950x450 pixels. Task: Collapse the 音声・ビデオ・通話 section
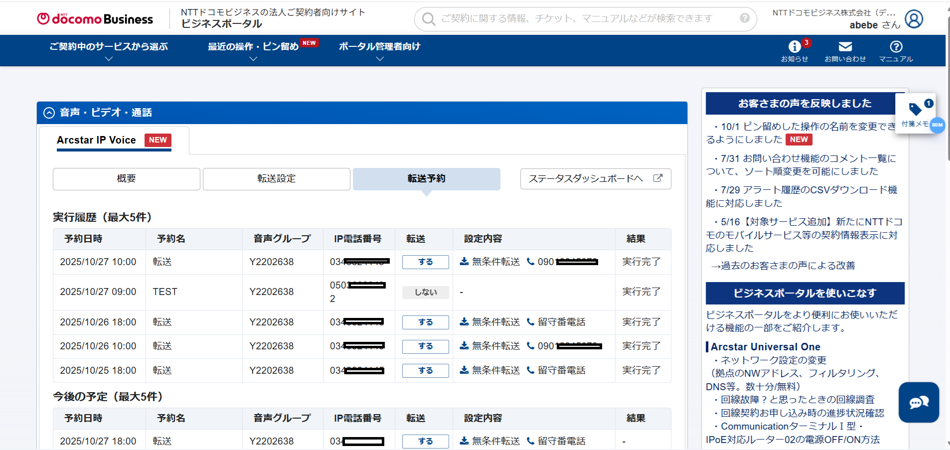tap(49, 113)
